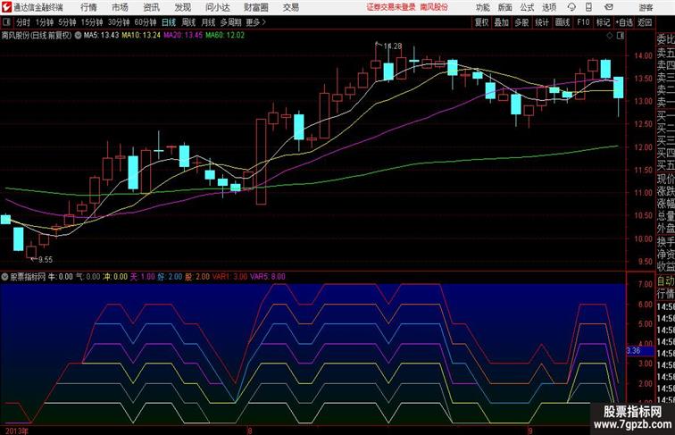
Task: Click the MA10: 13.24 indicator value
Action: click(141, 36)
